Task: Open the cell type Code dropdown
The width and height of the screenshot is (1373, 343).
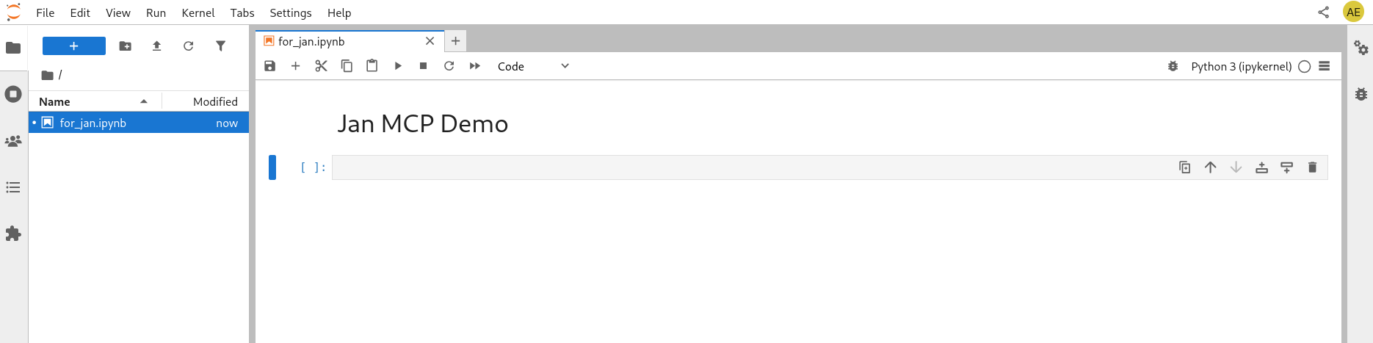Action: 532,66
